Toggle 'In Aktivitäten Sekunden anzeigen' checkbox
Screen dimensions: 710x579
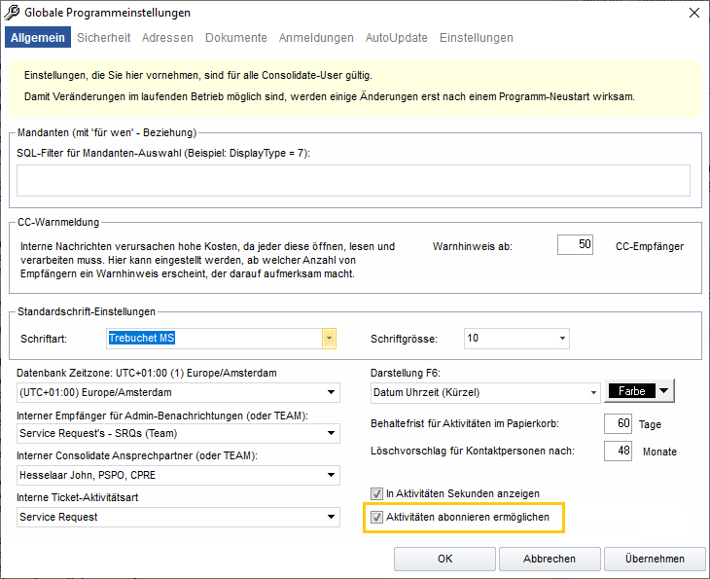[377, 493]
